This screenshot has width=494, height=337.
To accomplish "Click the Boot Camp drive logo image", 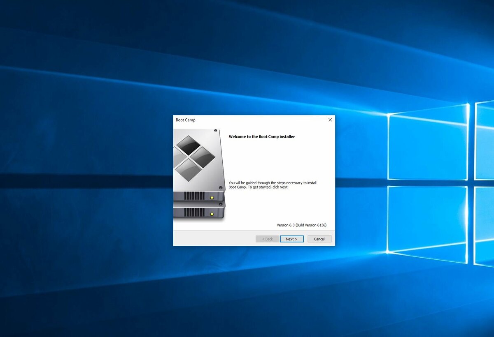I will [199, 176].
